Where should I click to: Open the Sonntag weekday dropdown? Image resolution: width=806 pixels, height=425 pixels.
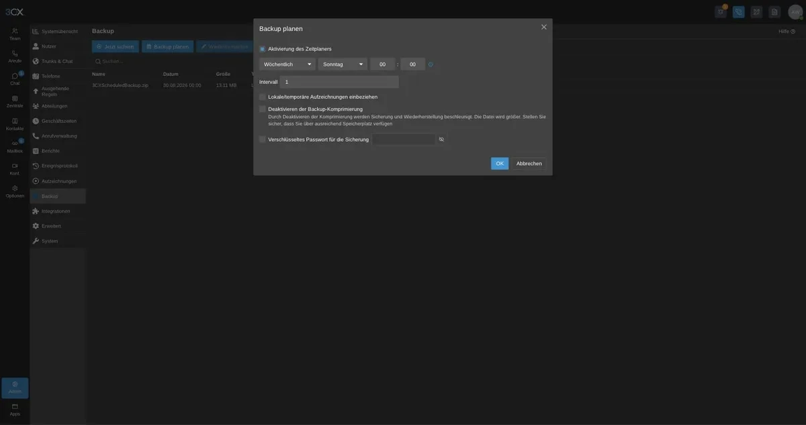(x=343, y=64)
